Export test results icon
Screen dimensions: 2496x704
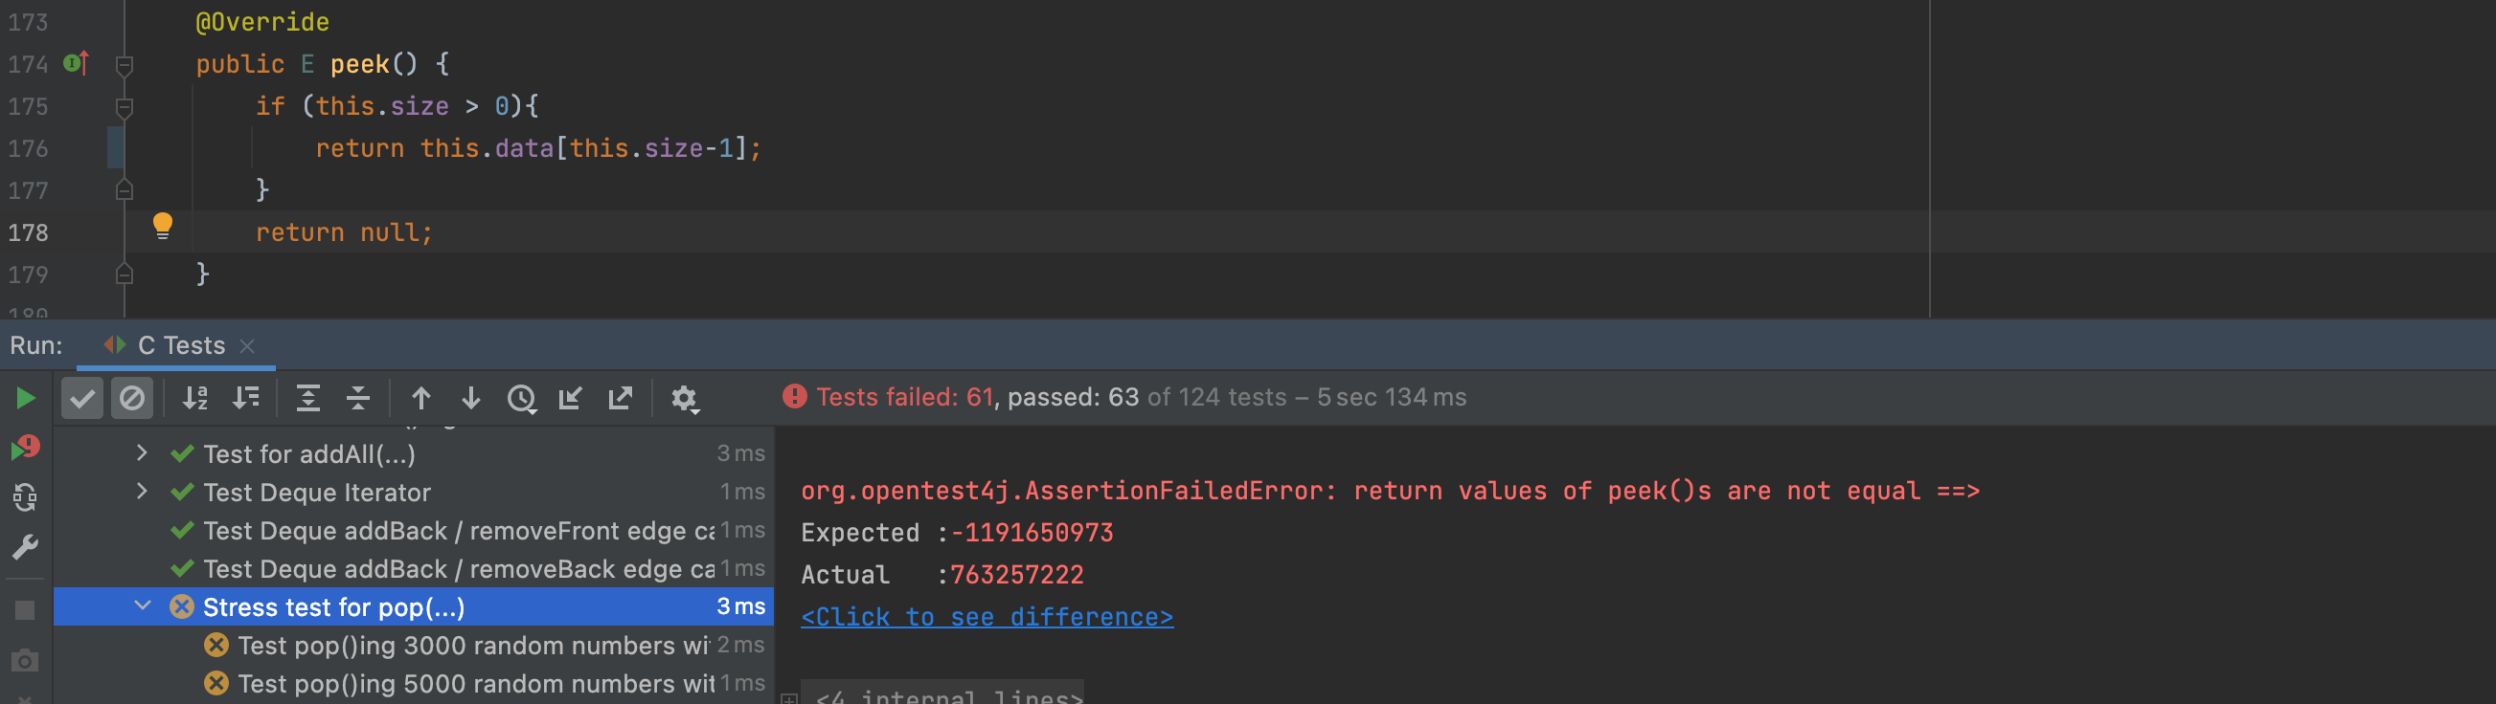click(x=620, y=399)
